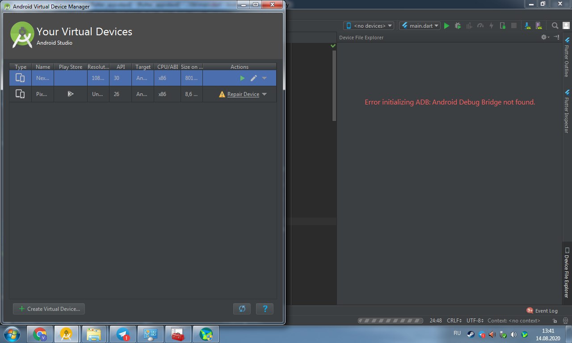The height and width of the screenshot is (343, 572).
Task: Edit the Nexus AVD with pencil icon
Action: pyautogui.click(x=253, y=78)
